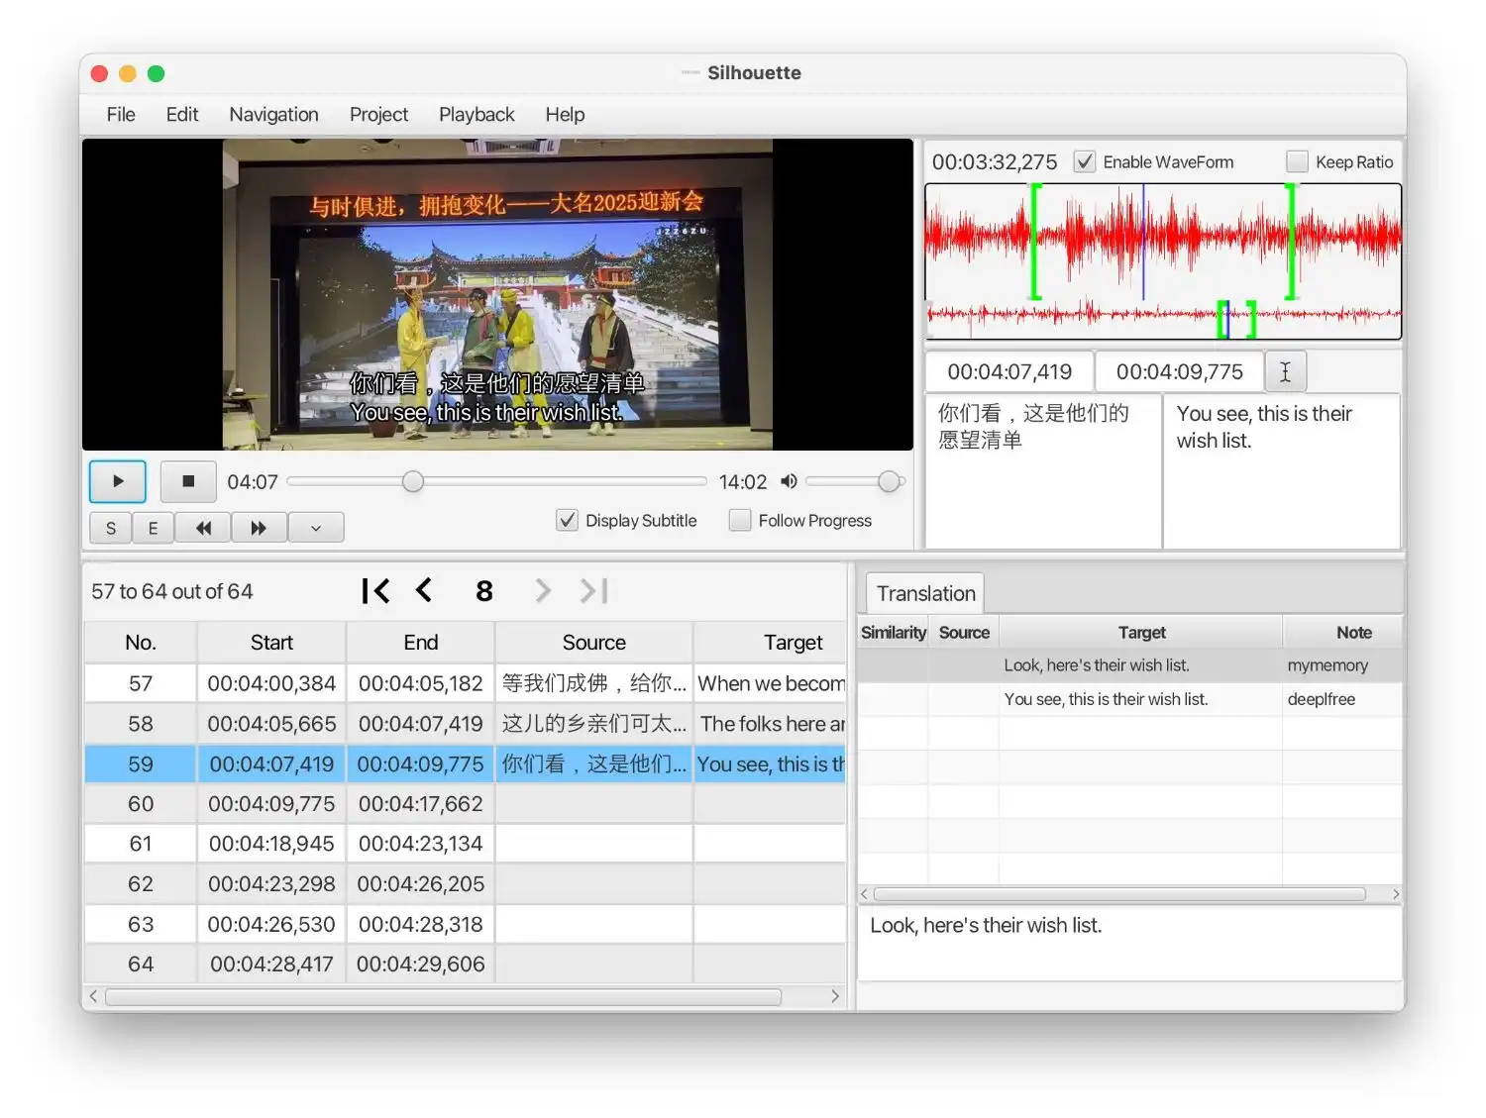Viewport: 1486px width, 1118px height.
Task: Click the No. column header
Action: (141, 643)
